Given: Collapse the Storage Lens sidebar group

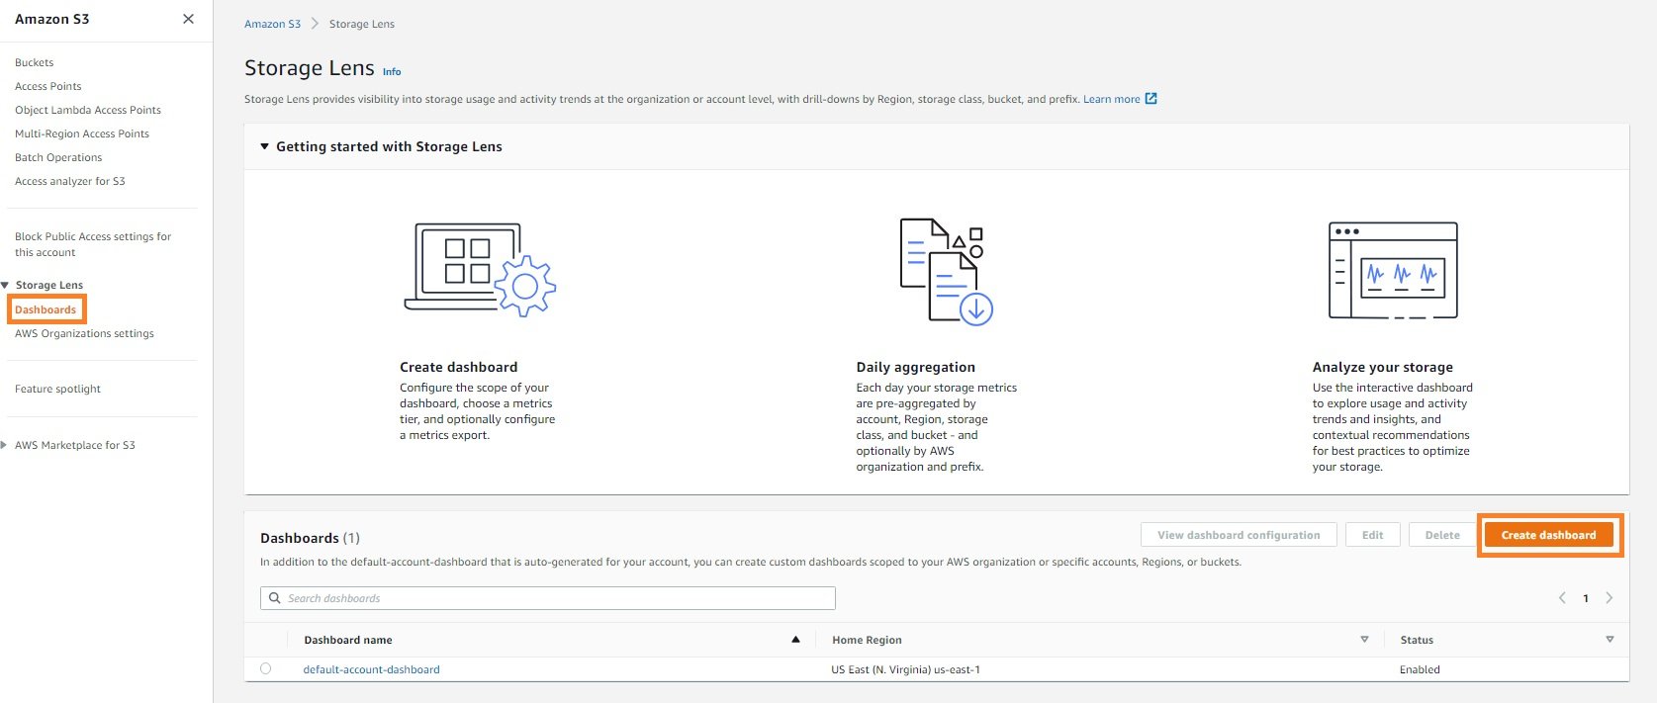Looking at the screenshot, I should coord(5,285).
